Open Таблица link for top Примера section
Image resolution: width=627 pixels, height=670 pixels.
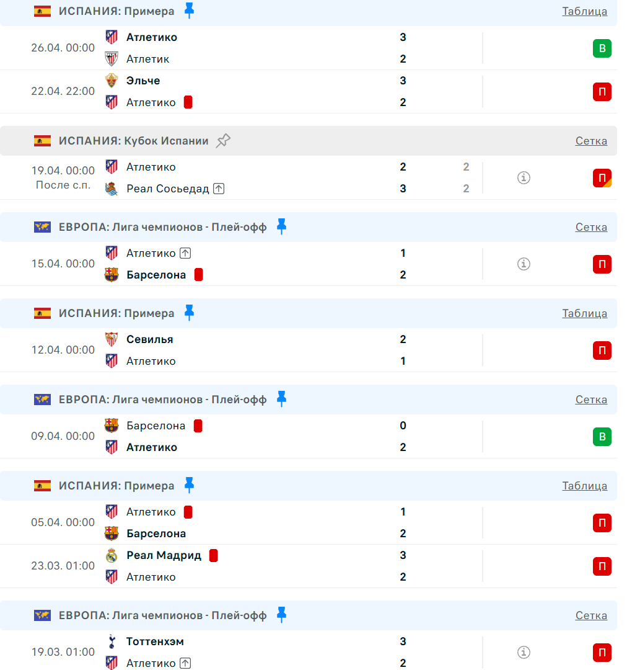(584, 11)
